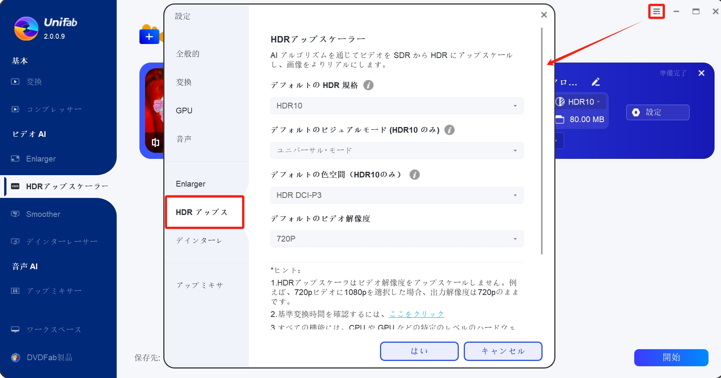Click the pencil edit icon on task card
721x378 pixels.
click(x=596, y=82)
